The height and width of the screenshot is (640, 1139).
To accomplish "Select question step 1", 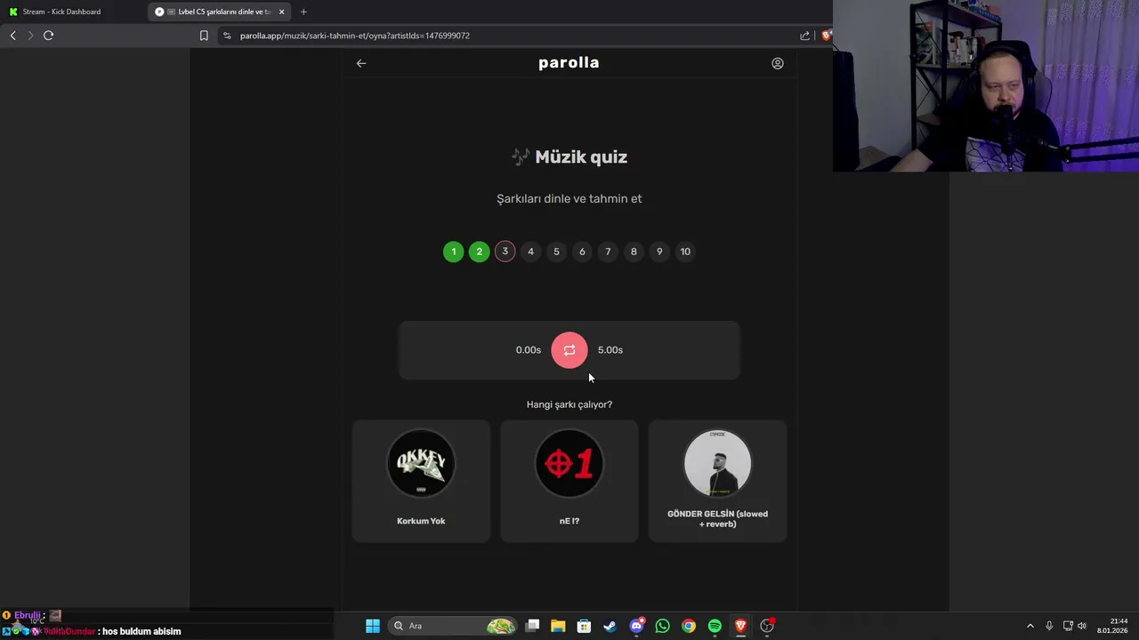I will tap(454, 252).
